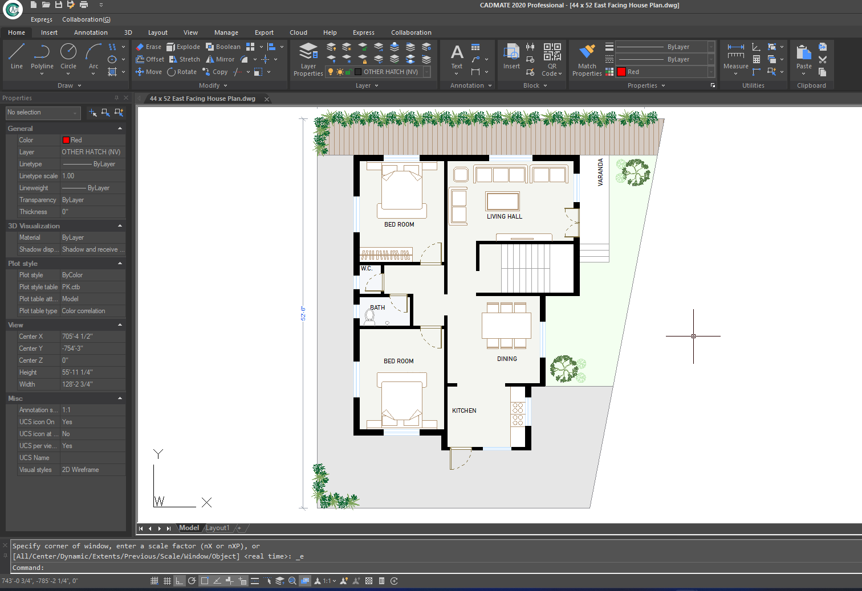The image size is (862, 591).
Task: Click the command line input field
Action: pyautogui.click(x=437, y=568)
